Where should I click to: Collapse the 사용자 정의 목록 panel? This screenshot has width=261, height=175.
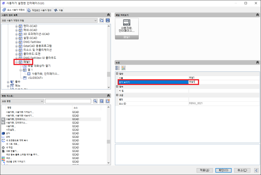pyautogui.click(x=109, y=15)
